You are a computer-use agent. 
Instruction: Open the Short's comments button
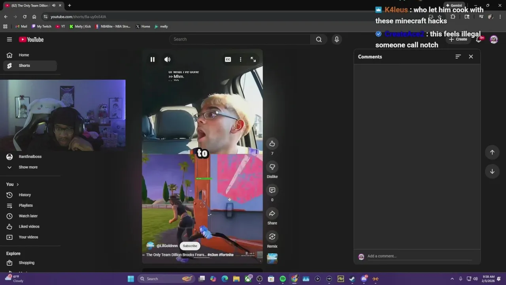click(x=272, y=190)
